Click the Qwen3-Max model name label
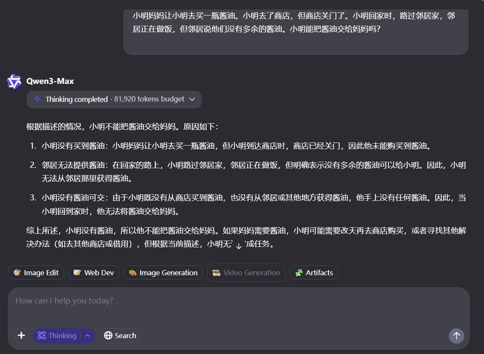This screenshot has height=354, width=484. pyautogui.click(x=50, y=81)
